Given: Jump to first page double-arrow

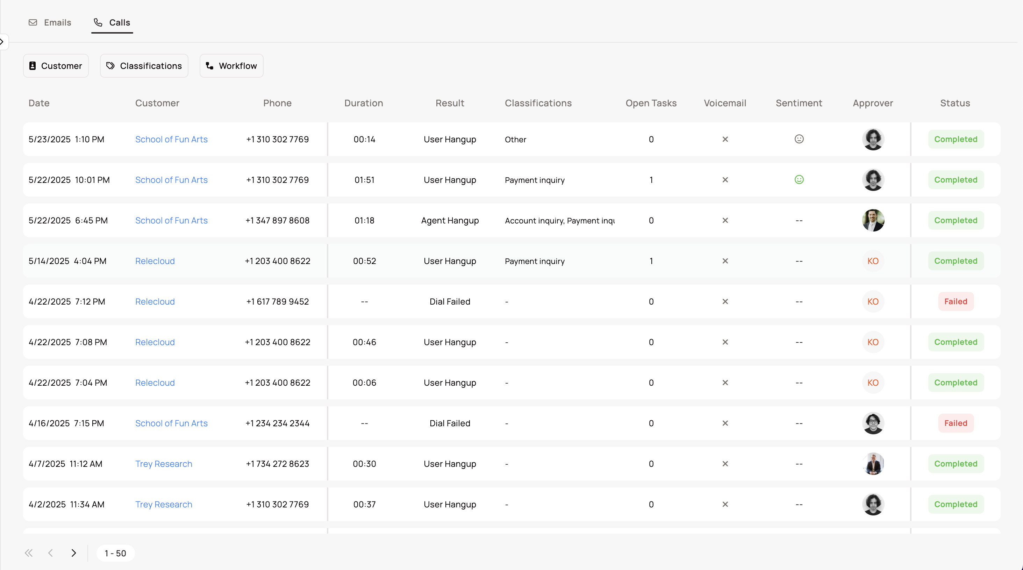Looking at the screenshot, I should coord(29,553).
